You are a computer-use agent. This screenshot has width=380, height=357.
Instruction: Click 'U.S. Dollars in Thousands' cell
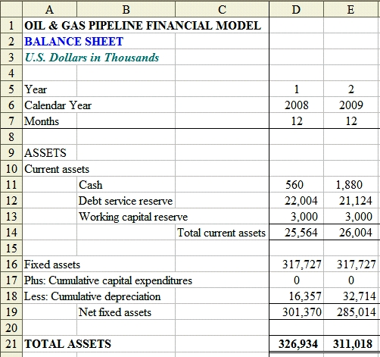pos(92,58)
